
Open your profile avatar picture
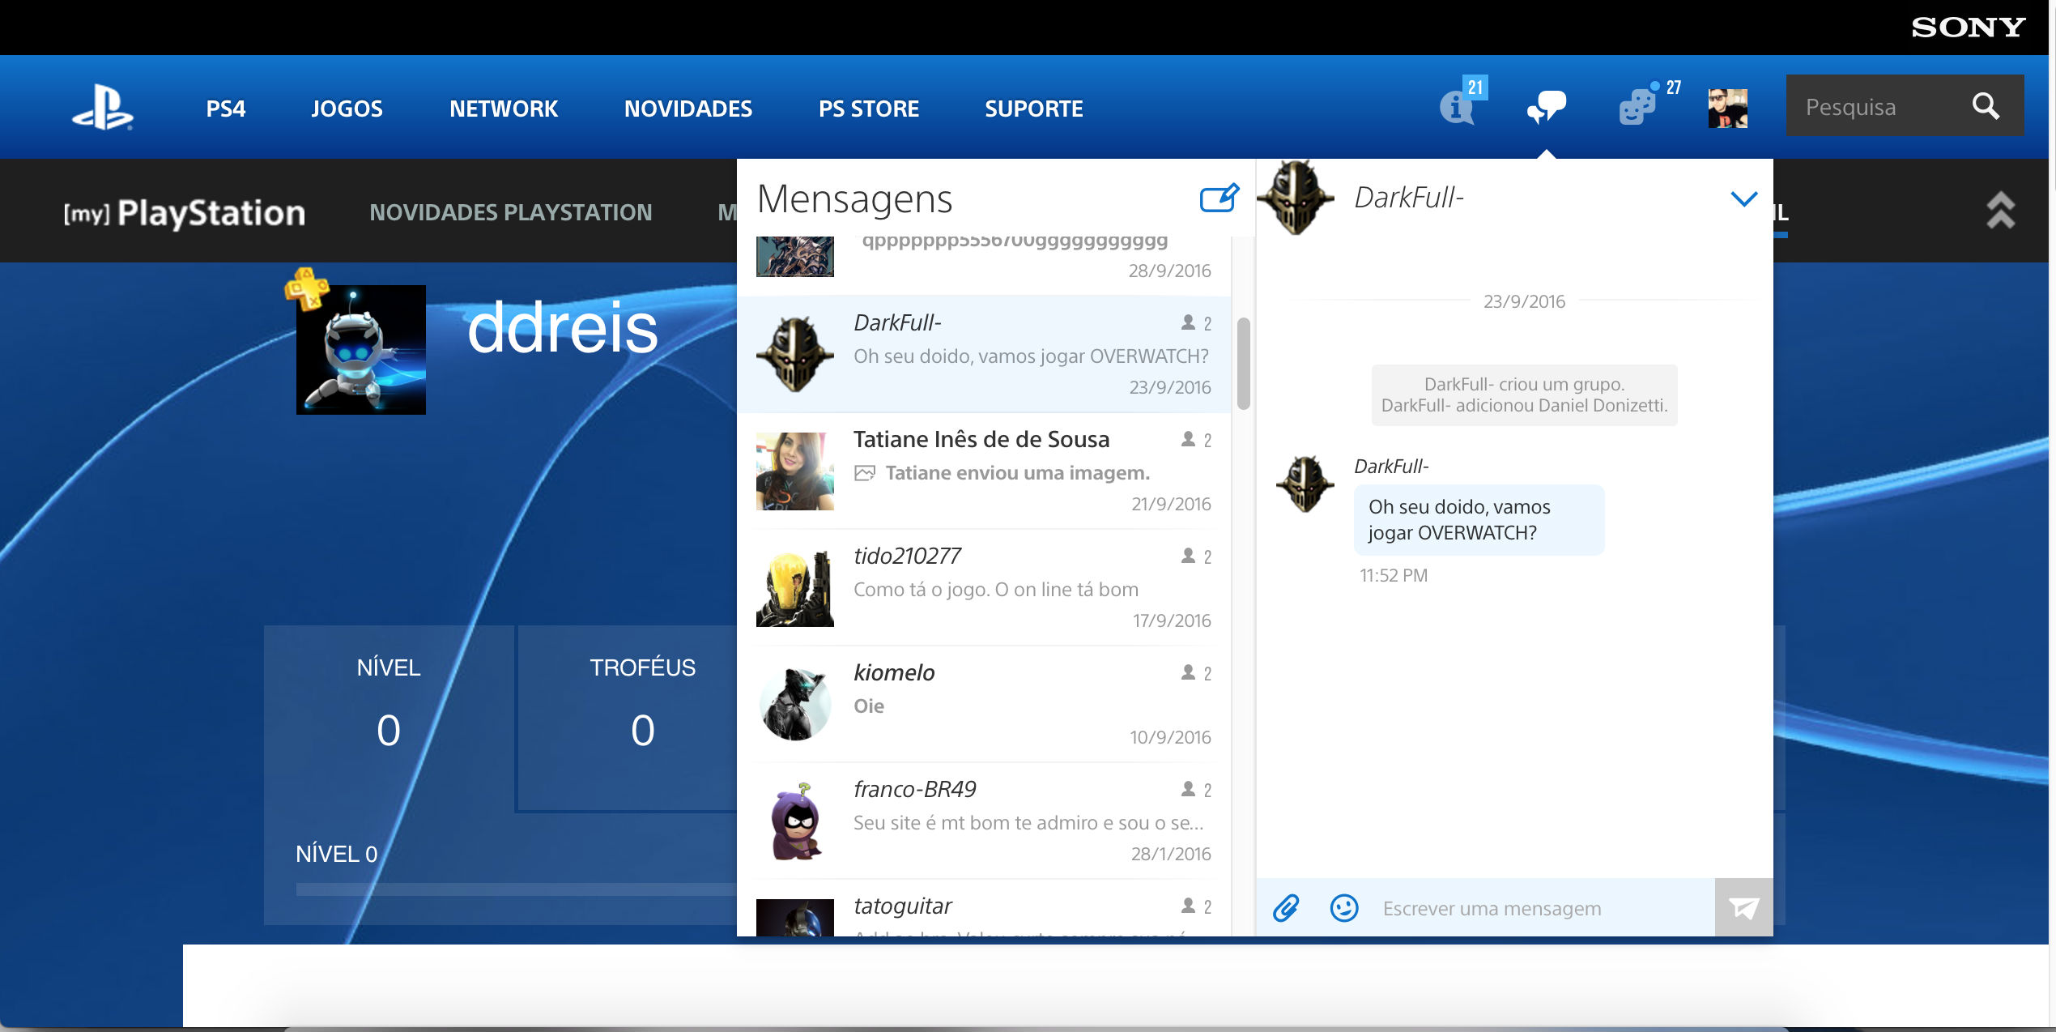(1727, 108)
